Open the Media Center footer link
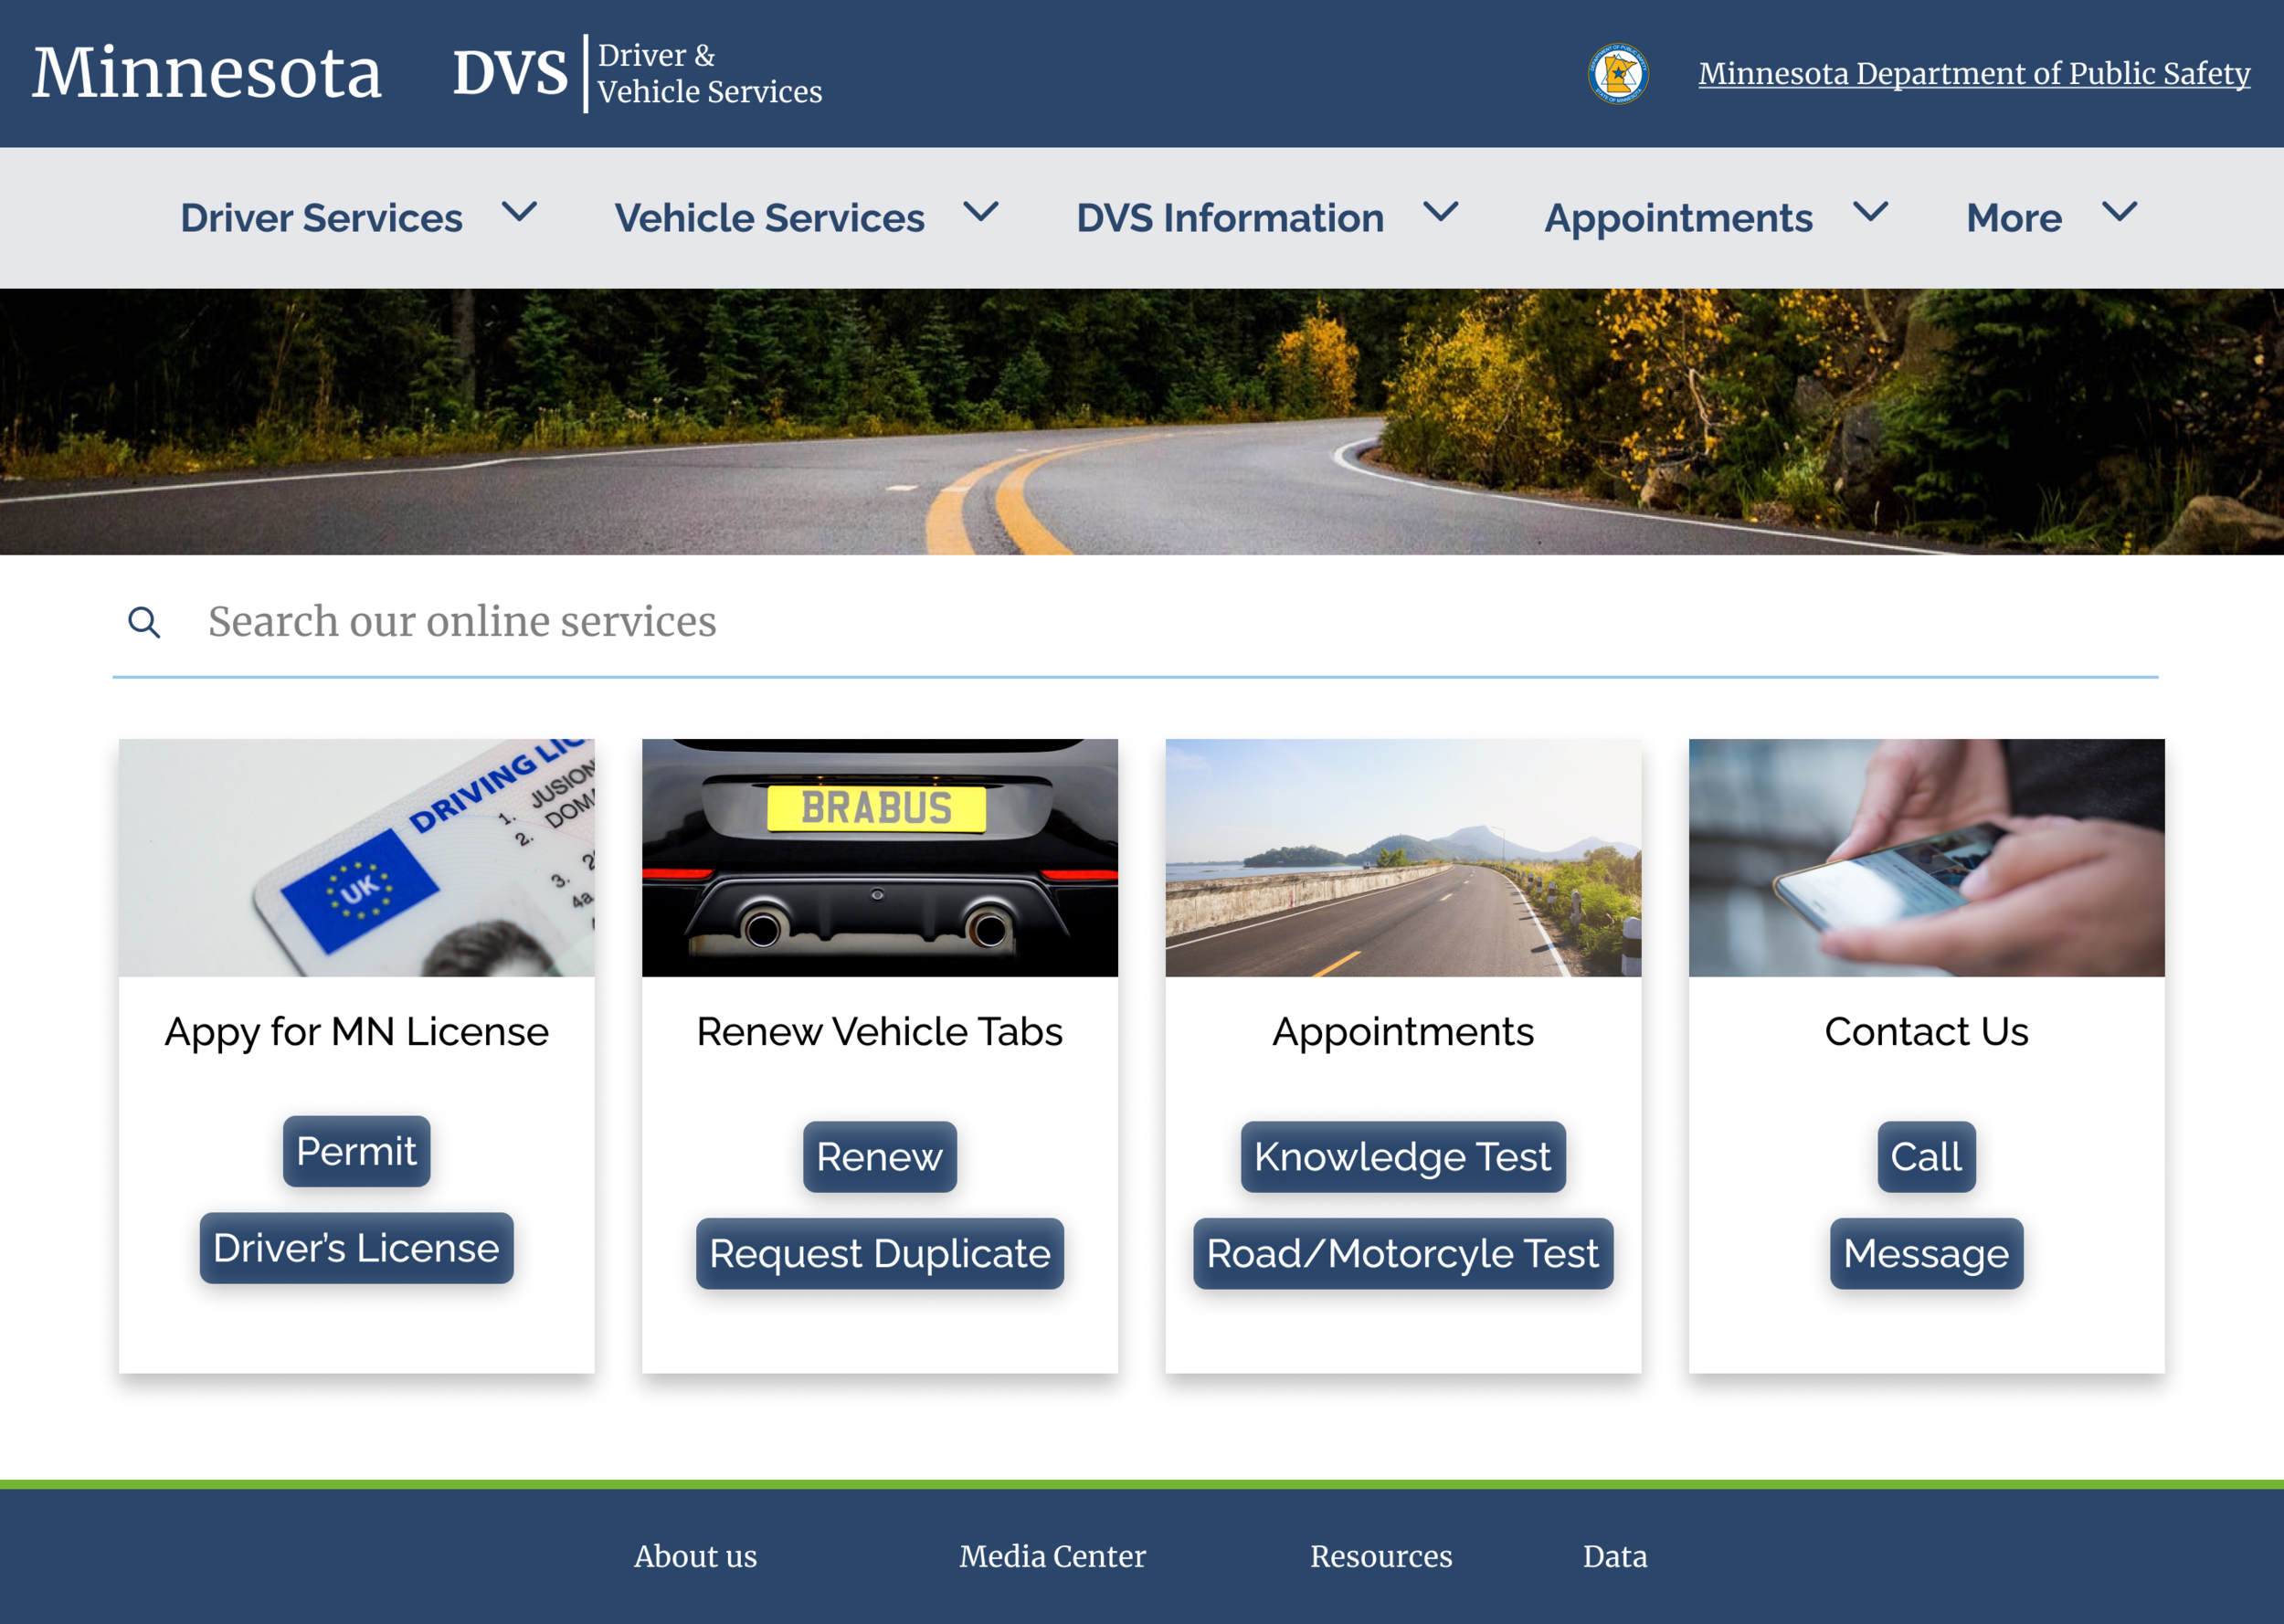Screen dimensions: 2284x1624 coord(1052,1556)
